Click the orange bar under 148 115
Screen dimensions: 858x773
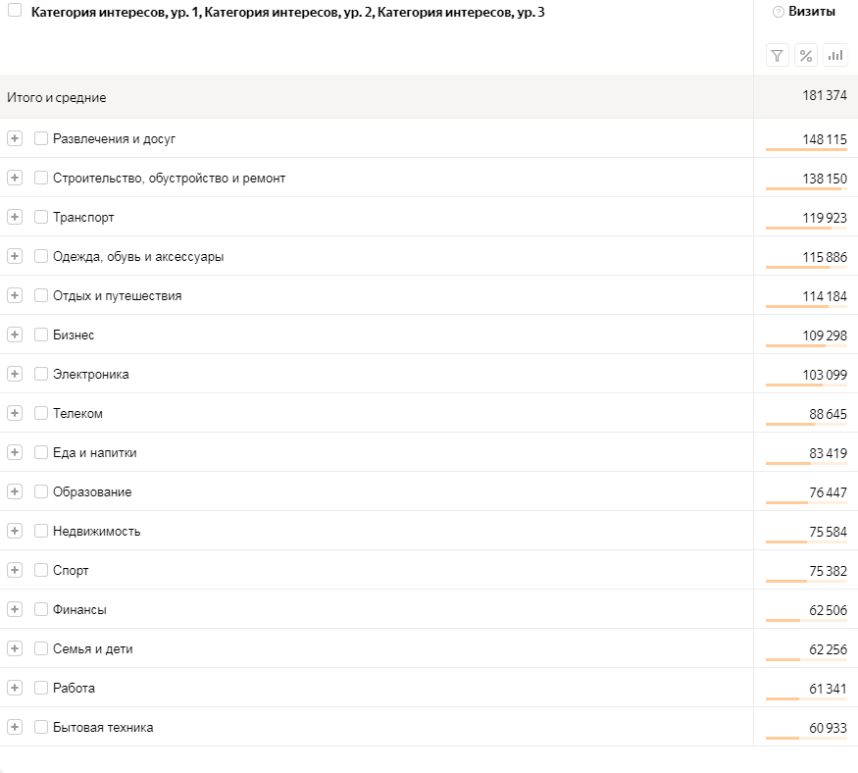pyautogui.click(x=806, y=149)
